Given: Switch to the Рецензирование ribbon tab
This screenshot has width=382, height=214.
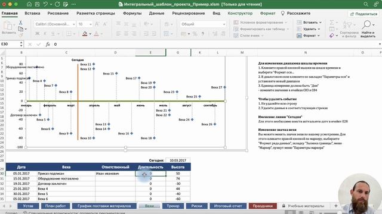Looking at the screenshot, I should (189, 13).
